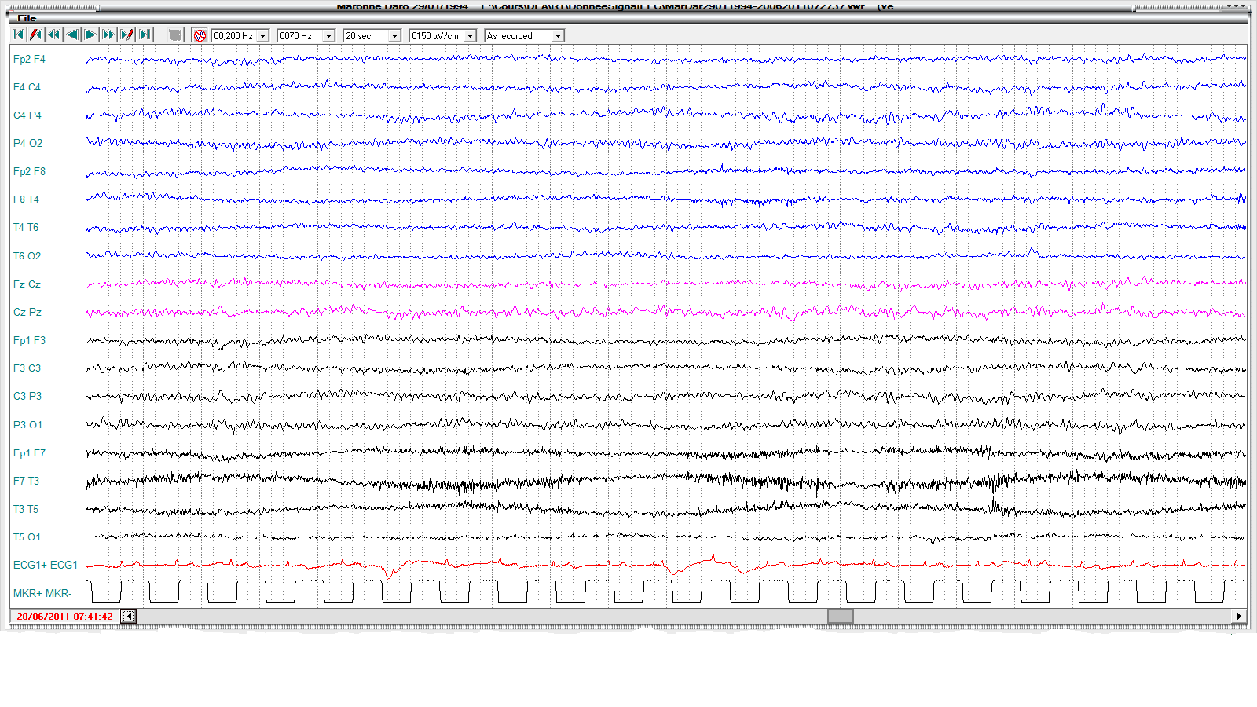Go to the next marker
The height and width of the screenshot is (707, 1257).
pyautogui.click(x=126, y=35)
